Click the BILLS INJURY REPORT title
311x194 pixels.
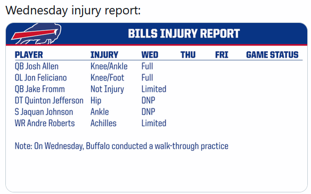[184, 34]
